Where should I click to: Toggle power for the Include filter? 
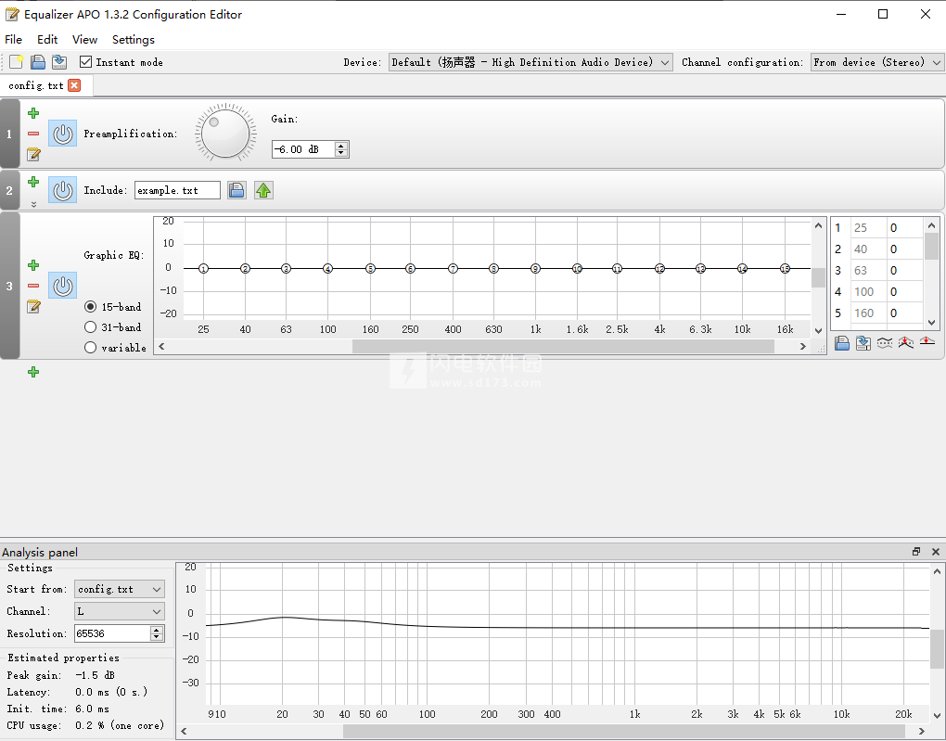[63, 190]
